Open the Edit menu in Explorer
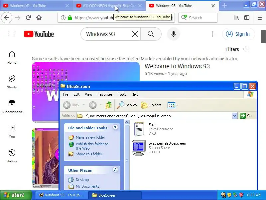This screenshot has height=200, width=266. point(76,94)
